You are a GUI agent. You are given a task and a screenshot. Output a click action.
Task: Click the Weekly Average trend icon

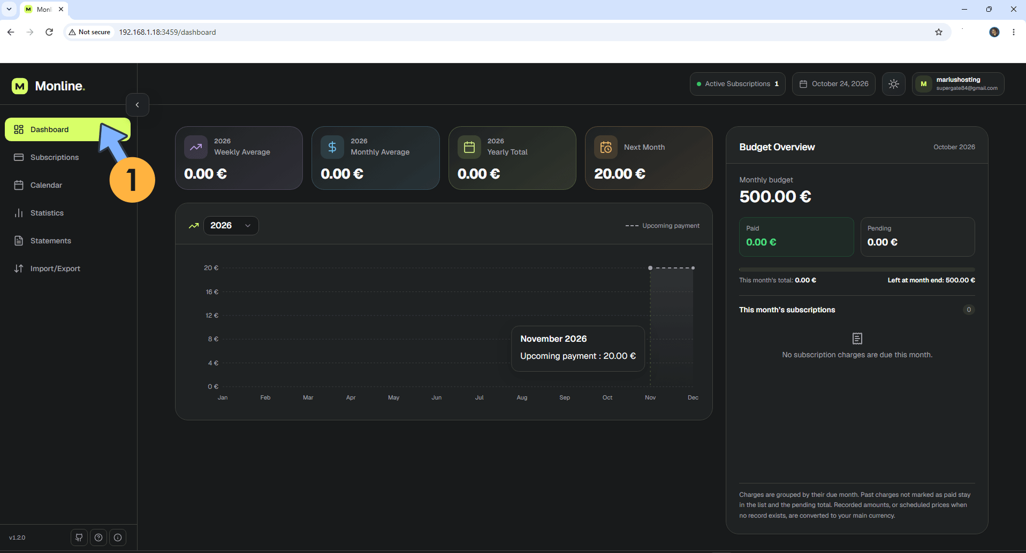[x=196, y=147]
